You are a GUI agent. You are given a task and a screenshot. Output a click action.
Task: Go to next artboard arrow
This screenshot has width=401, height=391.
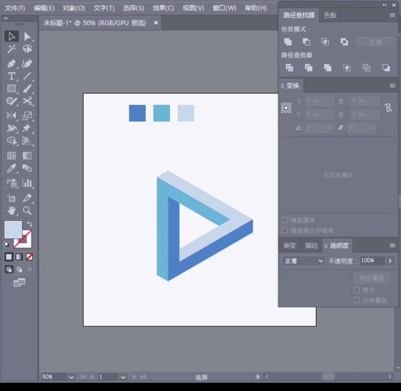(x=134, y=377)
